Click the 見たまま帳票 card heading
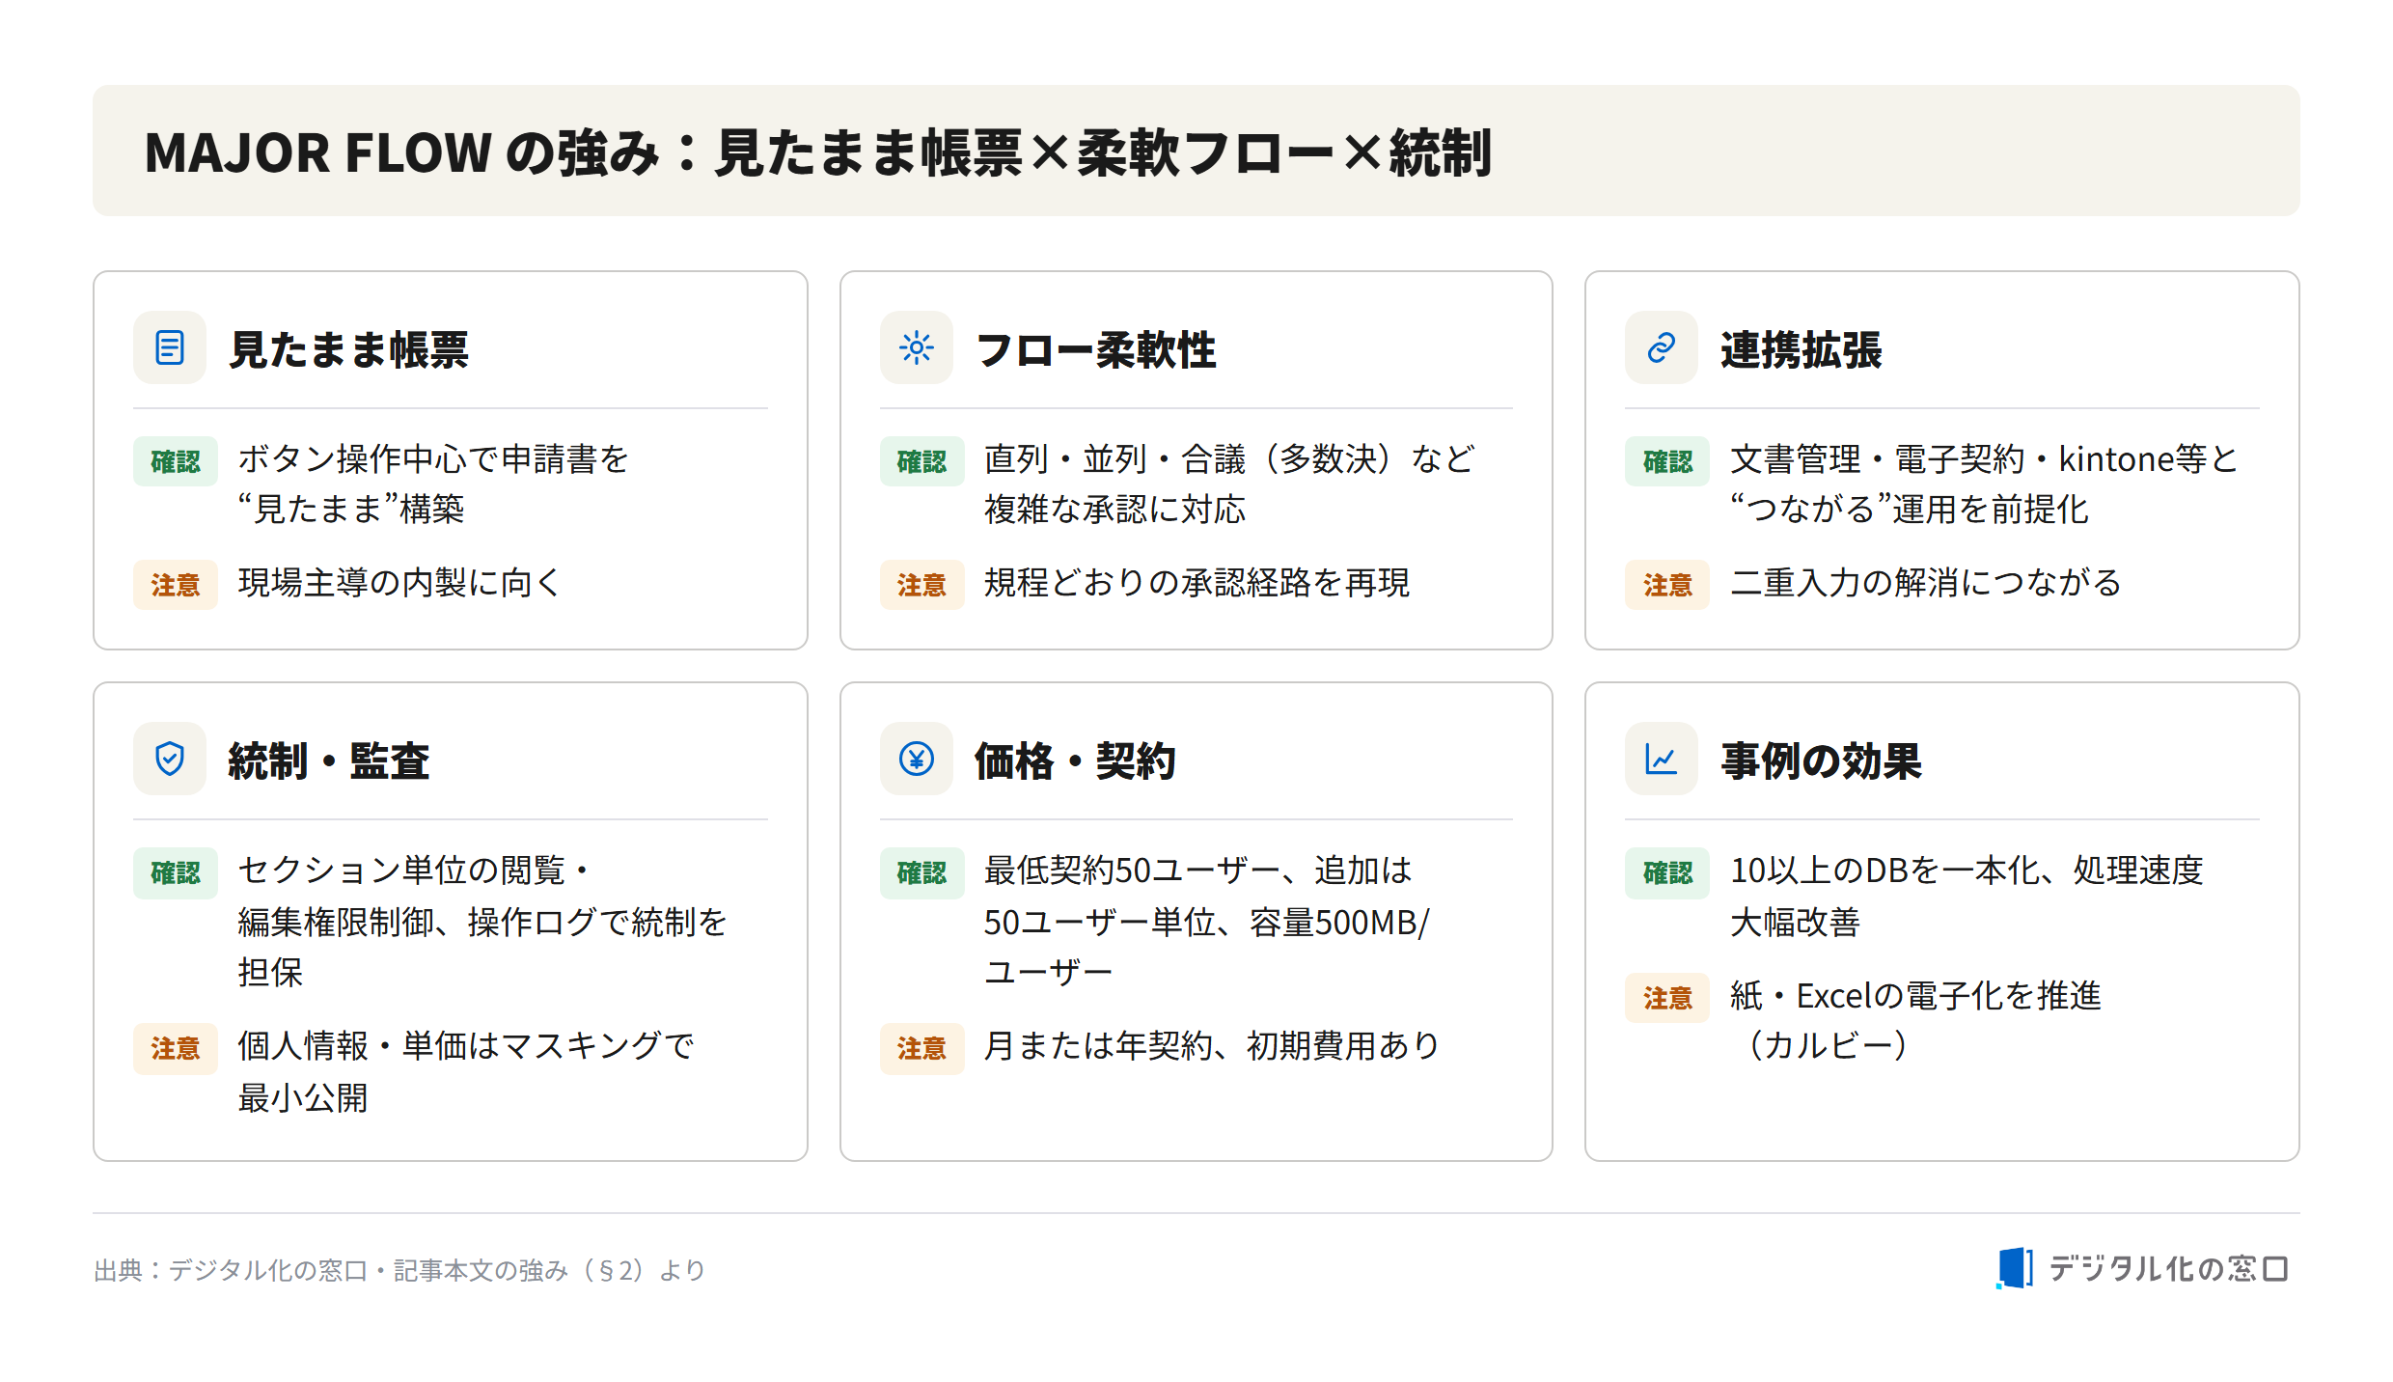Viewport: 2393px width, 1382px height. pos(348,348)
